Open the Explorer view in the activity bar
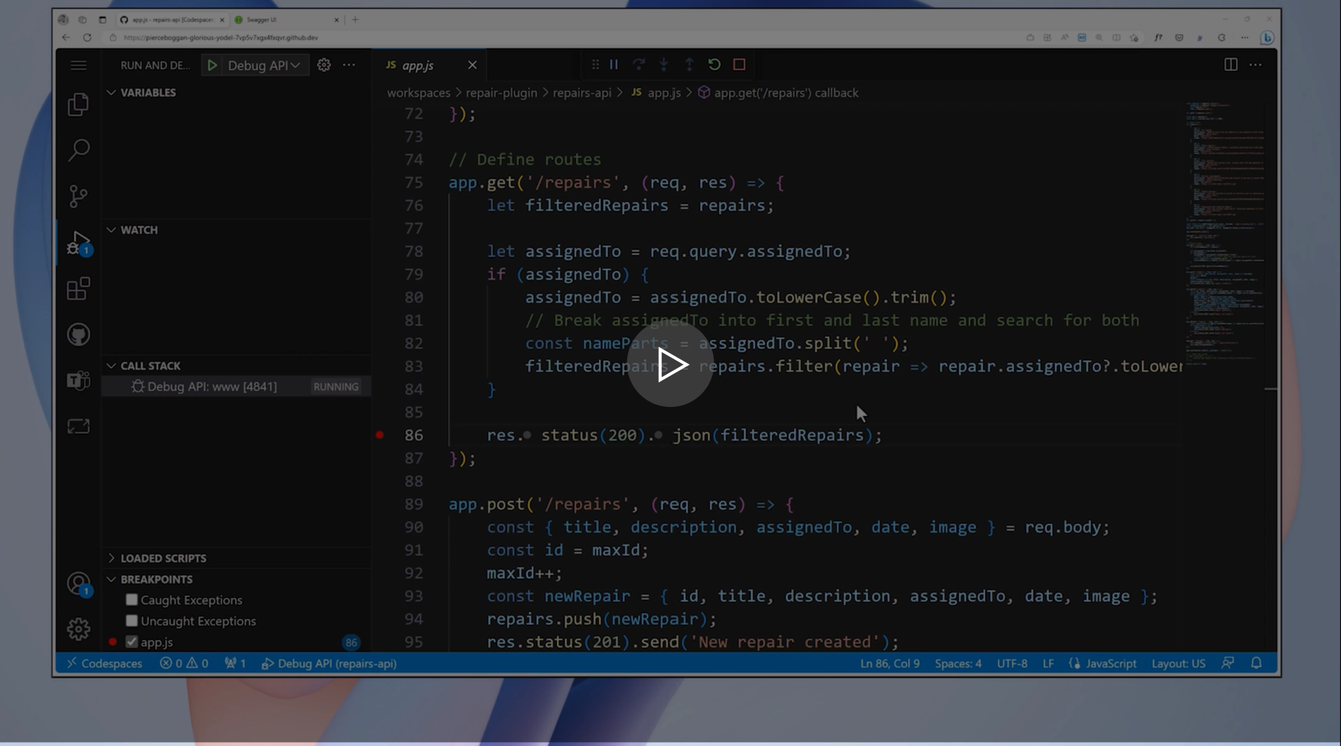 tap(78, 104)
